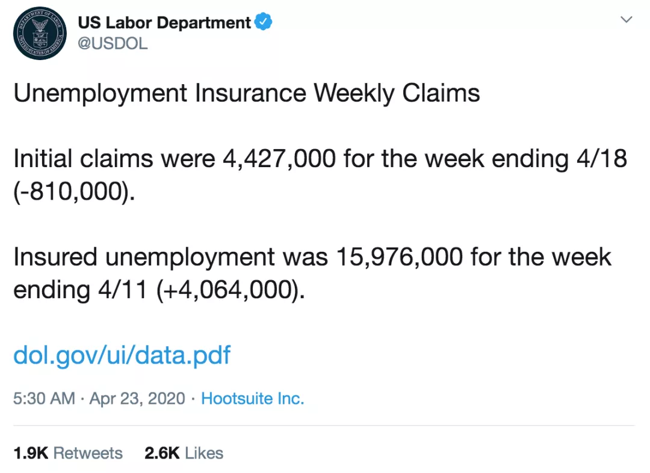Click the Unemployment Insurance Weekly Claims heading

247,93
